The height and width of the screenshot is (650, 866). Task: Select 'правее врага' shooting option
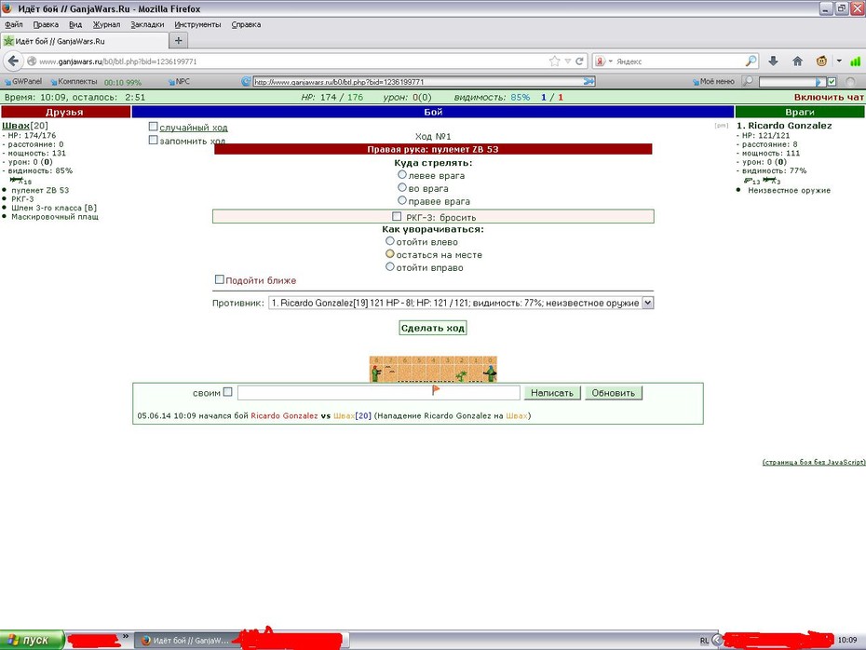point(402,200)
